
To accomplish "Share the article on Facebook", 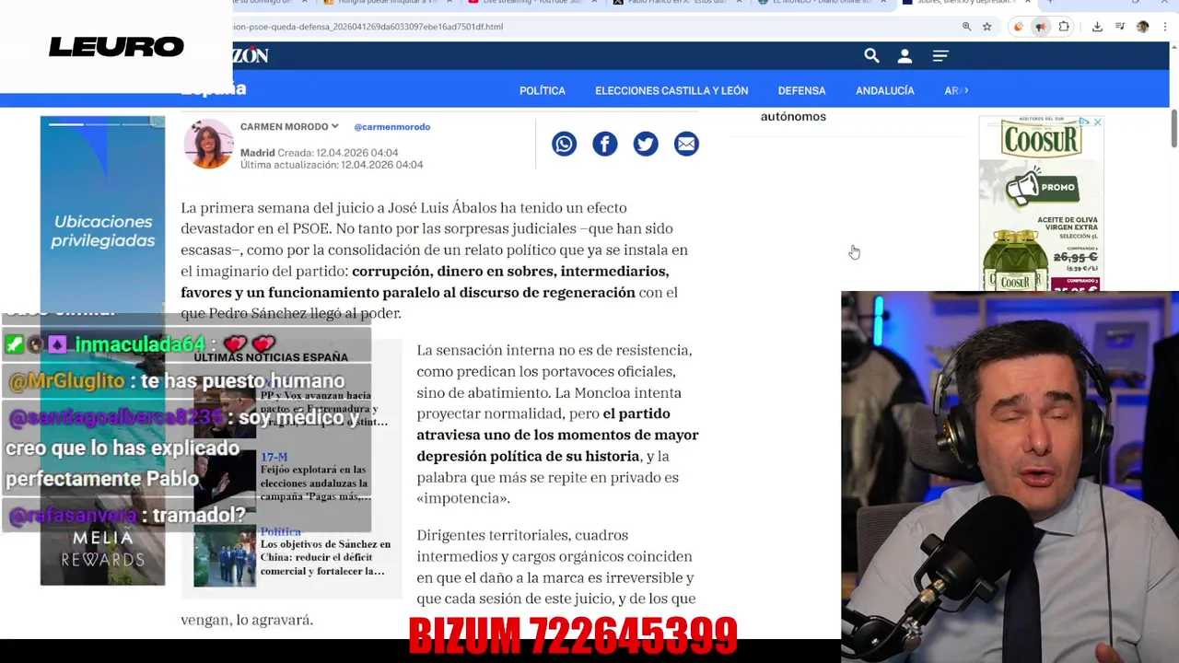I will (605, 144).
